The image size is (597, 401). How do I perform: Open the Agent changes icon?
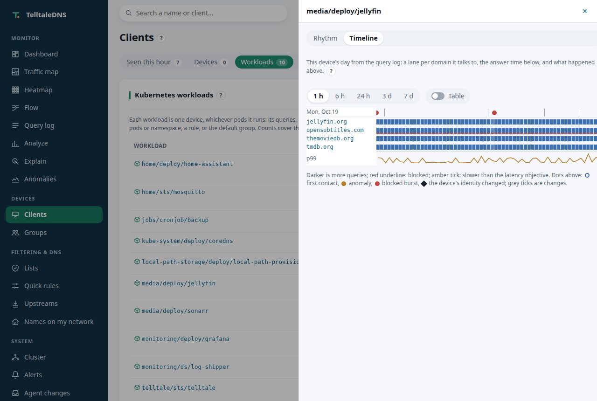[15, 393]
